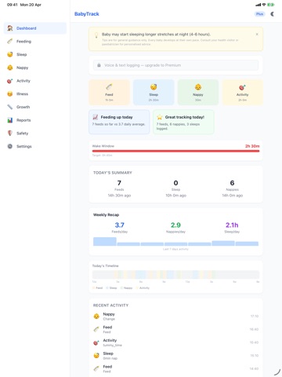Go to Feeding in the sidebar
This screenshot has width=282, height=377.
[35, 42]
